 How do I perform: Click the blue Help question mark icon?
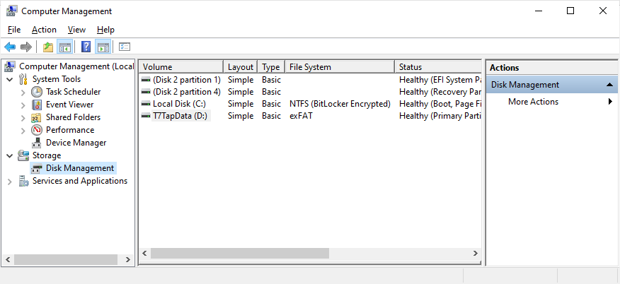[x=86, y=47]
